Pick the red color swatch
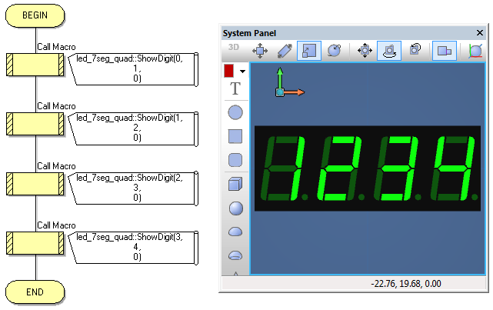This screenshot has width=493, height=310. click(x=229, y=71)
